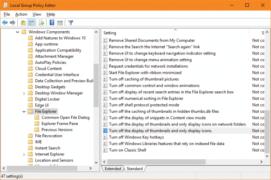Switch to the Standard tab

[135, 169]
